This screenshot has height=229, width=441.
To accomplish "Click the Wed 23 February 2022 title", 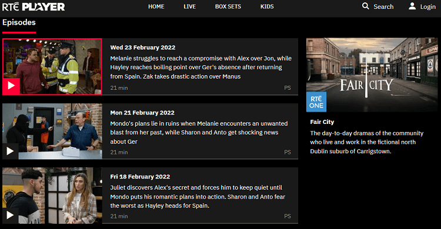I will [143, 48].
